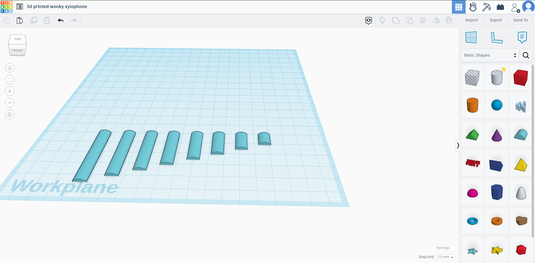Screen dimensions: 535x263
Task: Open the design menu beside the title
Action: (x=19, y=6)
